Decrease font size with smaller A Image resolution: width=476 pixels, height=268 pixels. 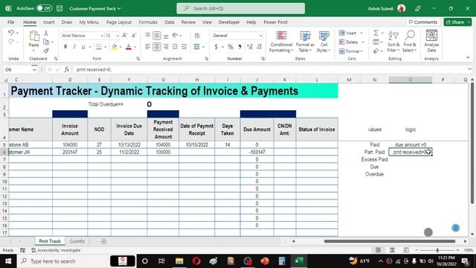point(134,36)
